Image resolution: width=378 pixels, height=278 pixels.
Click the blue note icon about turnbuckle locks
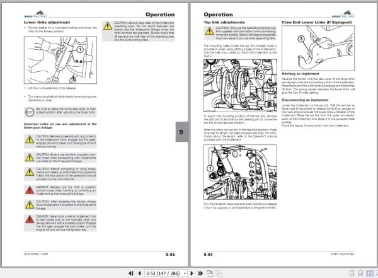(30, 112)
